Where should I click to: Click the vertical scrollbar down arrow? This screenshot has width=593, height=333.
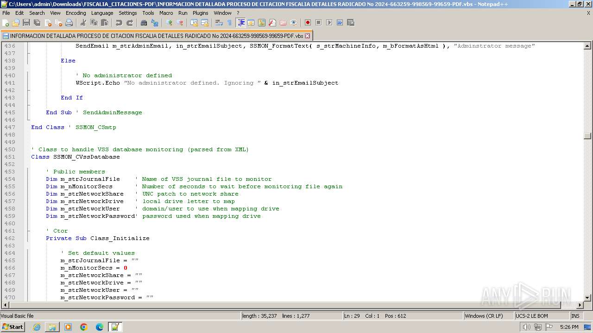587,298
